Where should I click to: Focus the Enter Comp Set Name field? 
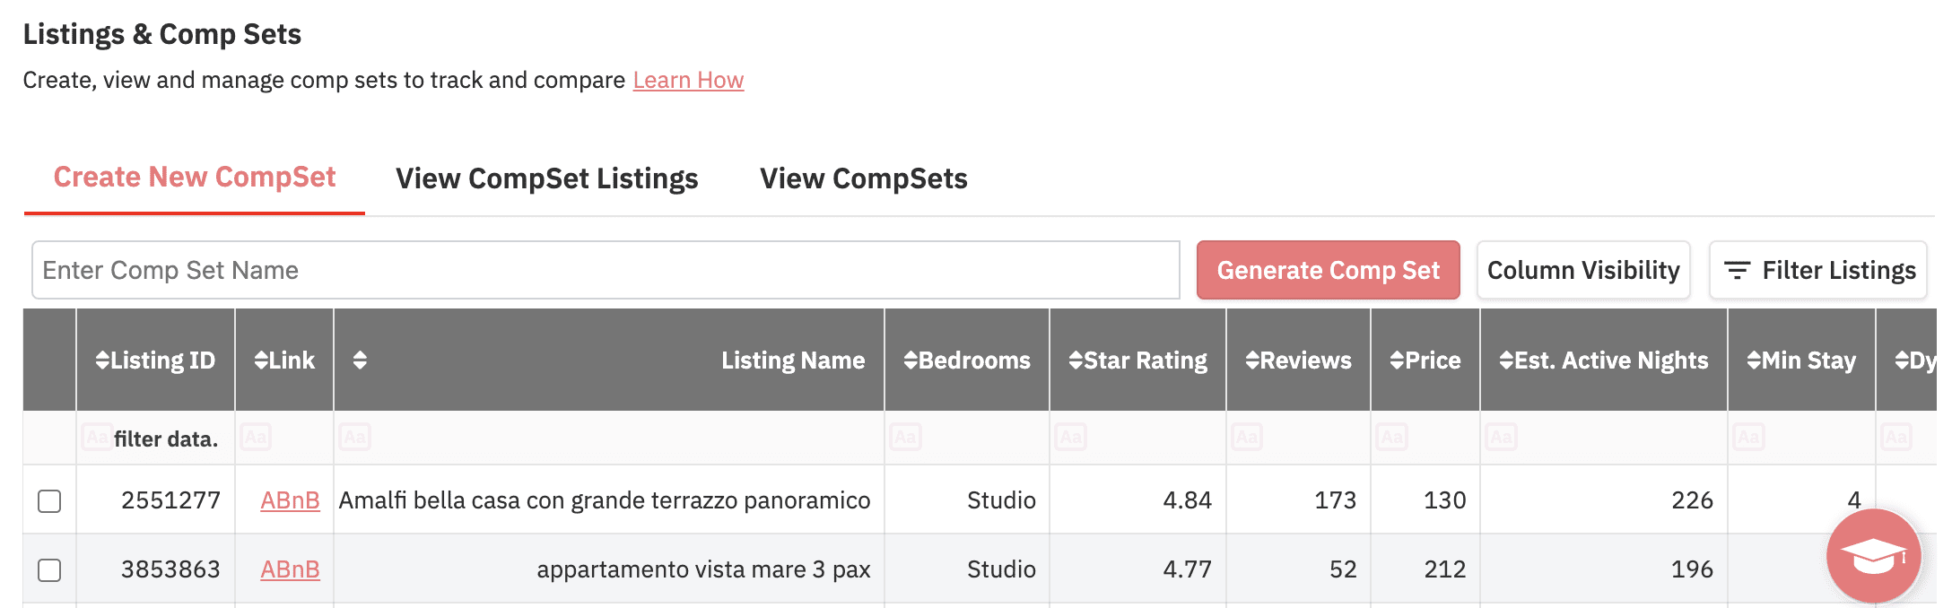pyautogui.click(x=606, y=270)
